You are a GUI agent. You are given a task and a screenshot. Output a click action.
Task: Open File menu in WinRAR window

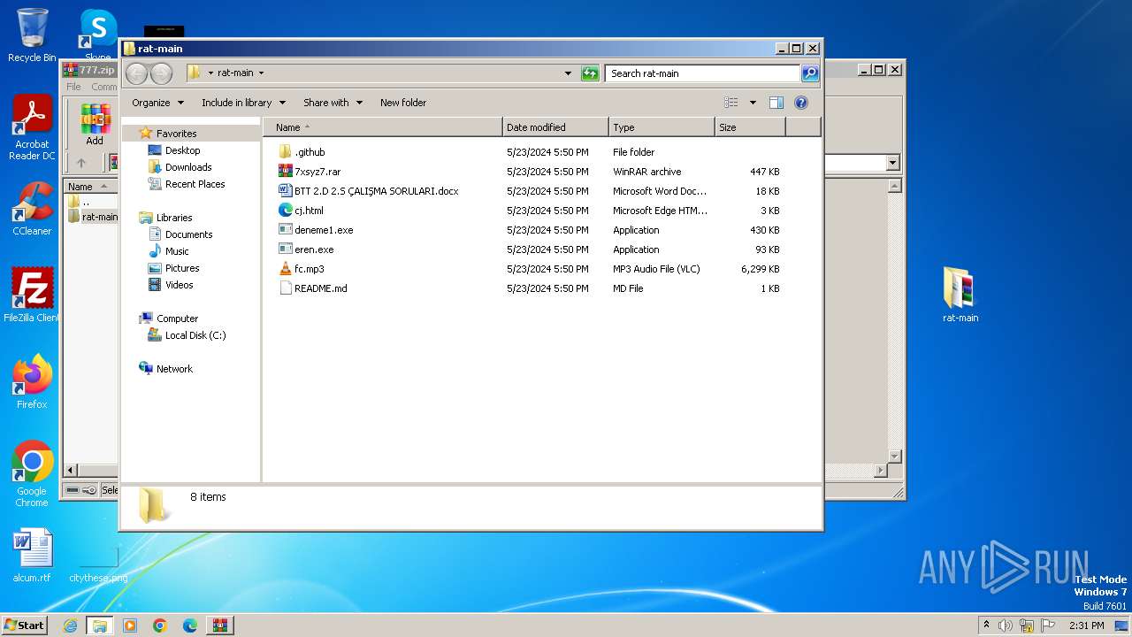coord(73,87)
